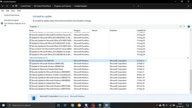Go back with the Back arrow
This screenshot has width=192, height=108.
coord(3,6)
